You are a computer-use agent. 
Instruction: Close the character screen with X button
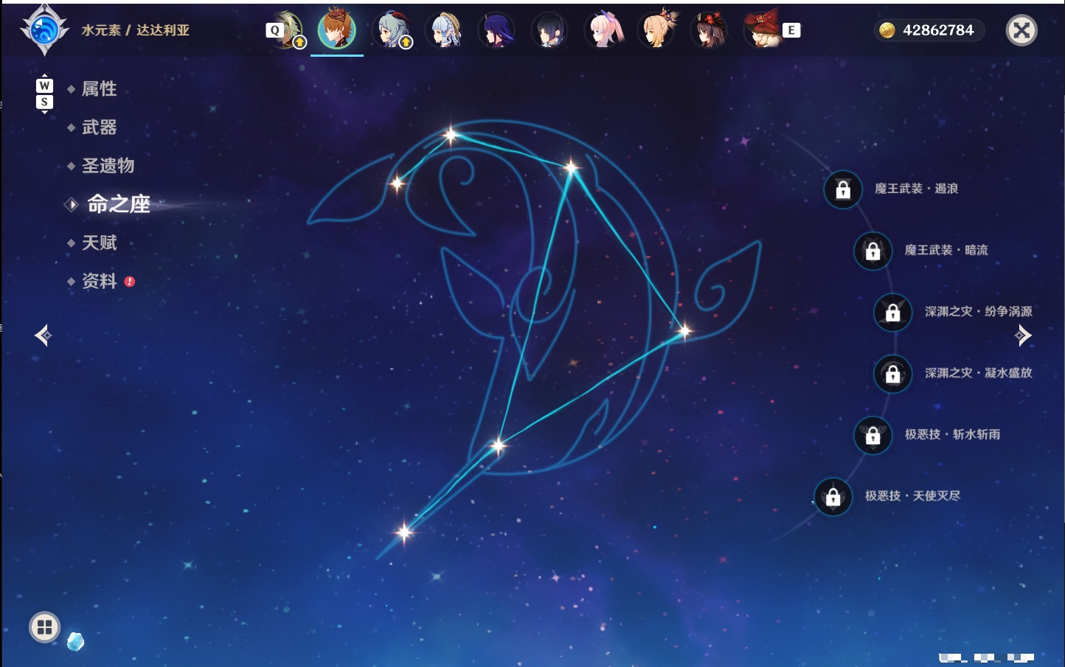click(x=1021, y=30)
